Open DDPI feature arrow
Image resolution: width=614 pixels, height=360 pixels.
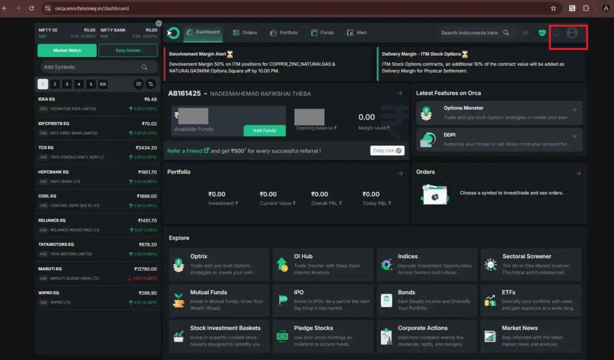(x=574, y=137)
